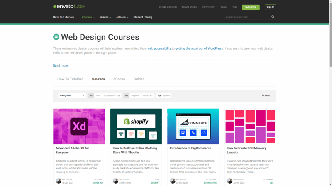Click the Search Envato Tuts+ input field
This screenshot has height=186, width=332.
[247, 17]
